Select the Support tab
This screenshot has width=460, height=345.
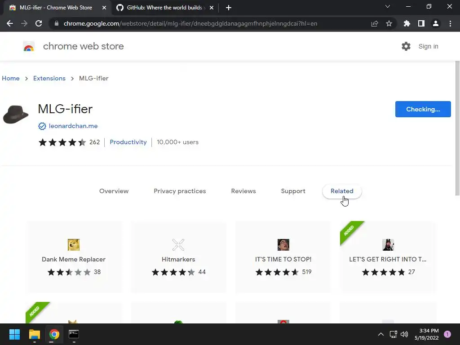tap(293, 191)
